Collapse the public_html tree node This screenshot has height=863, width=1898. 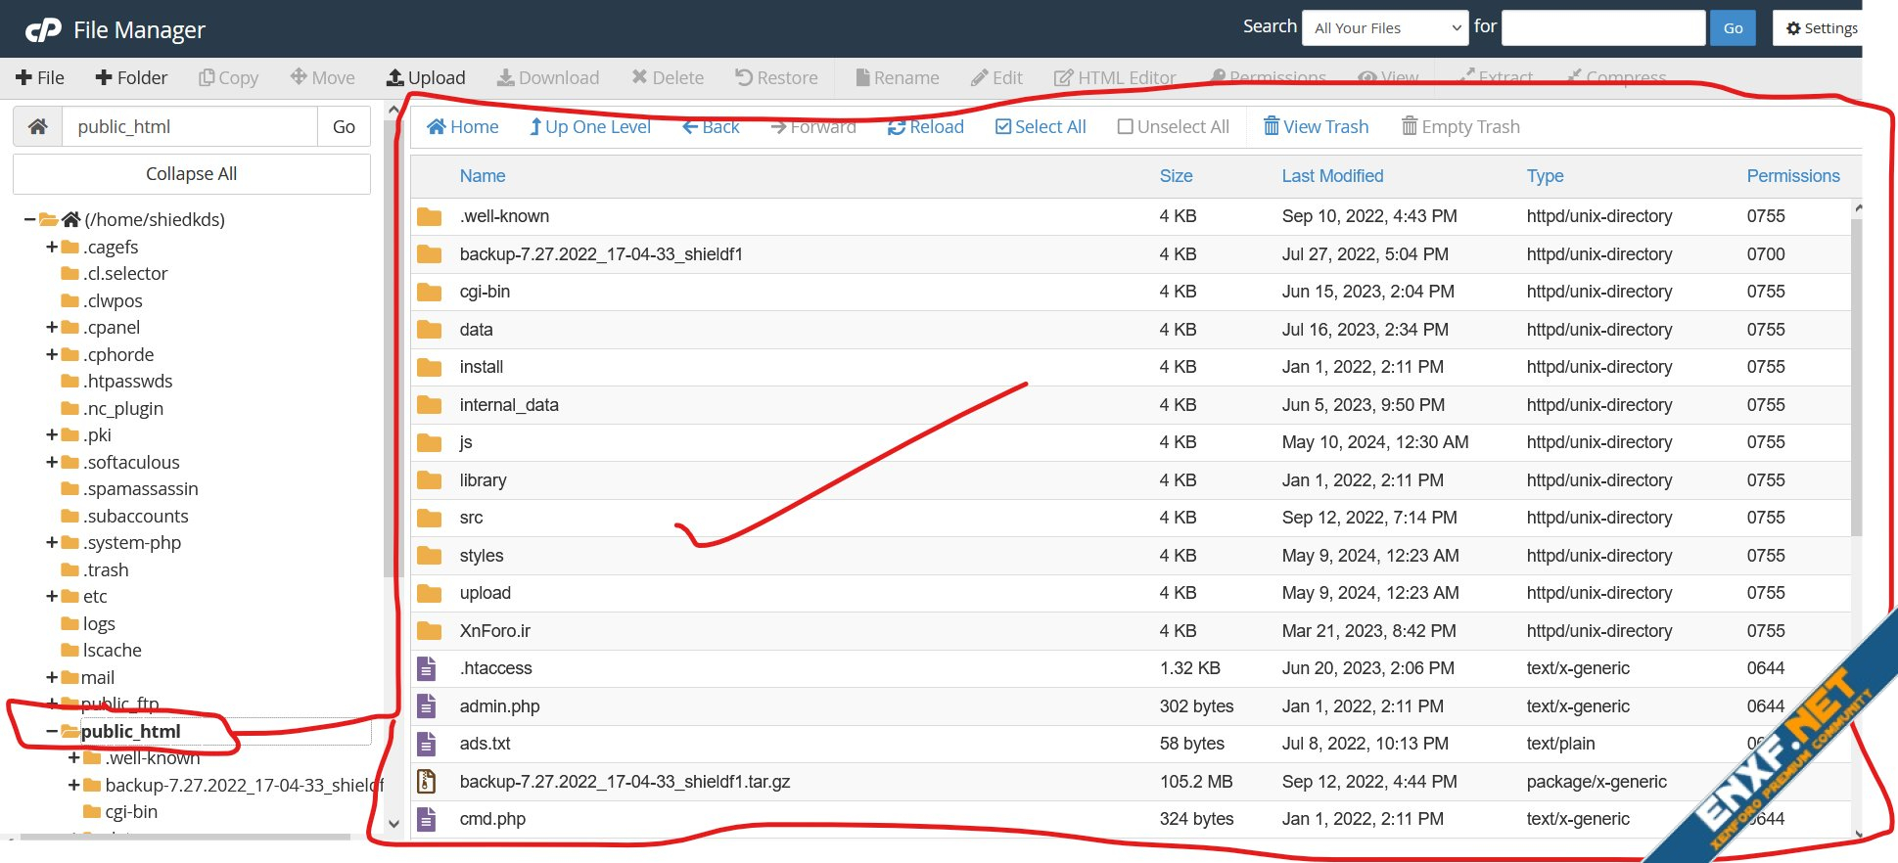click(x=52, y=731)
